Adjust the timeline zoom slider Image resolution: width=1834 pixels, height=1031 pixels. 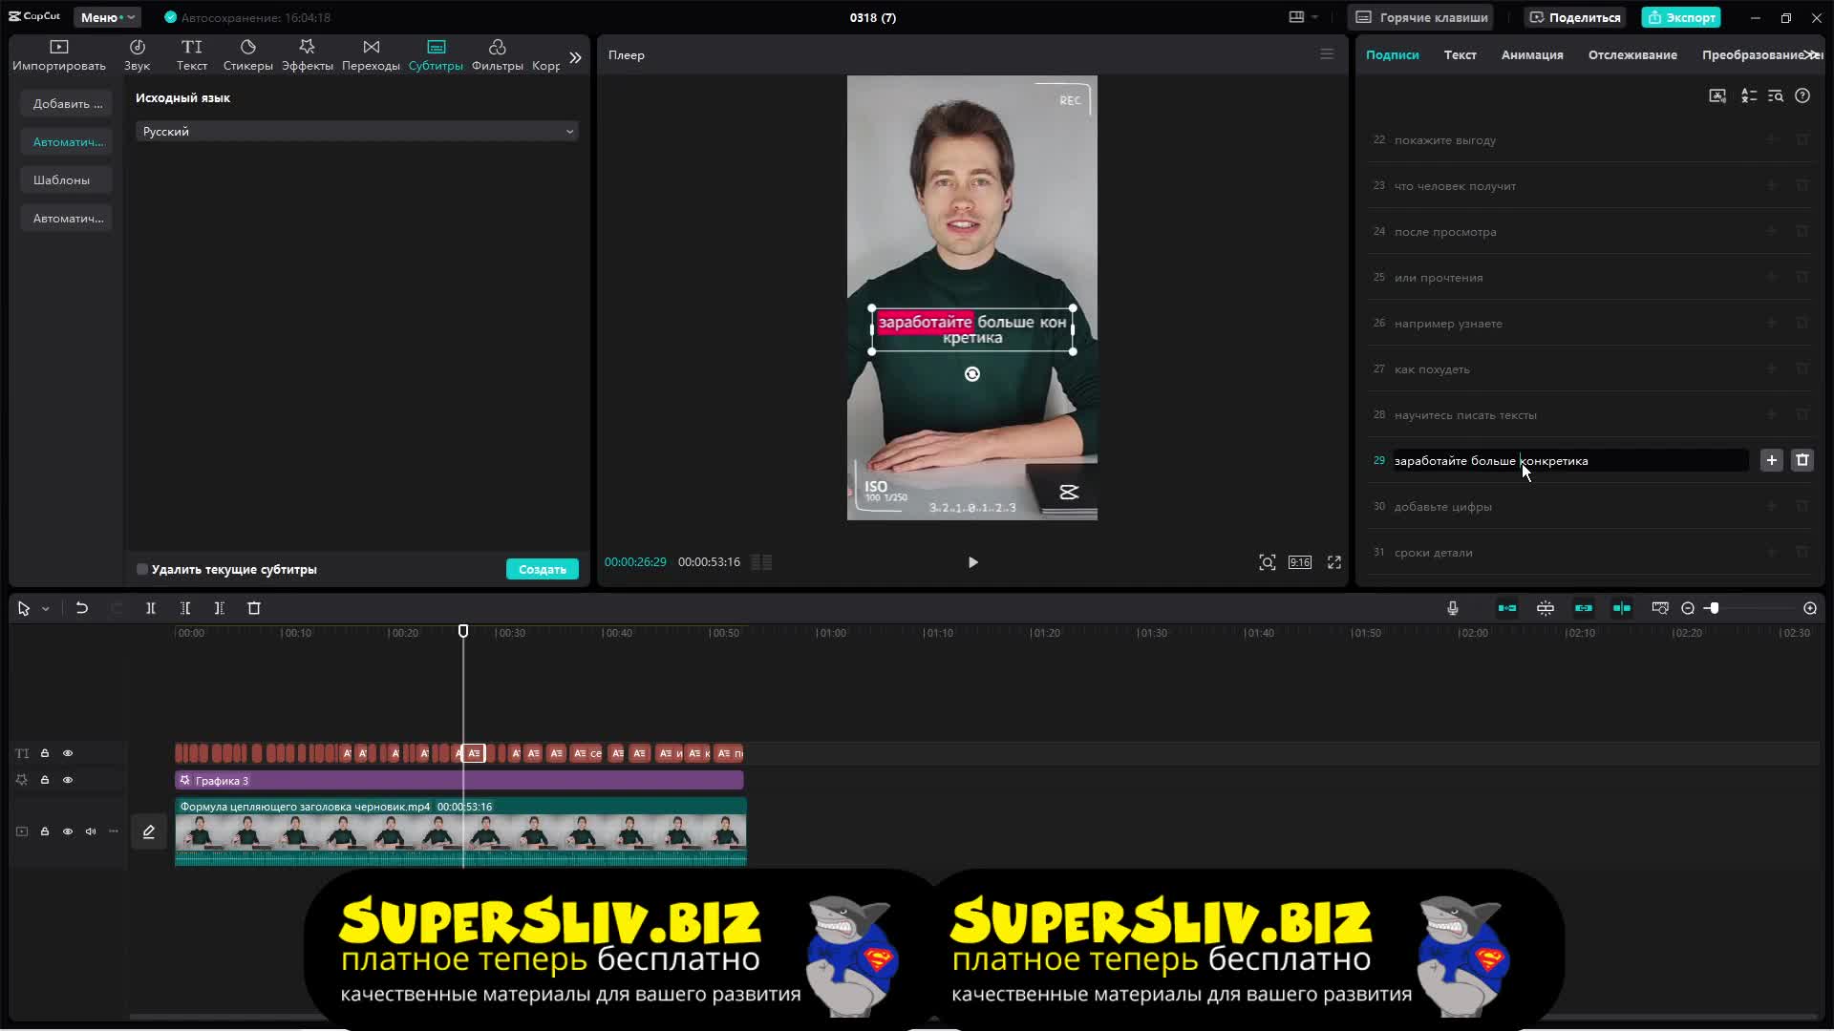pyautogui.click(x=1714, y=608)
